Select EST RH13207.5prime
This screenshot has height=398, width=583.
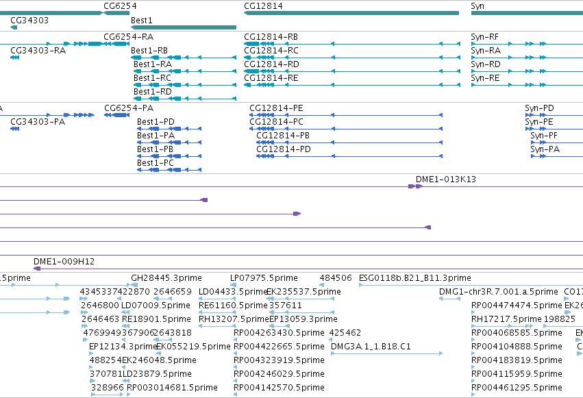click(234, 319)
